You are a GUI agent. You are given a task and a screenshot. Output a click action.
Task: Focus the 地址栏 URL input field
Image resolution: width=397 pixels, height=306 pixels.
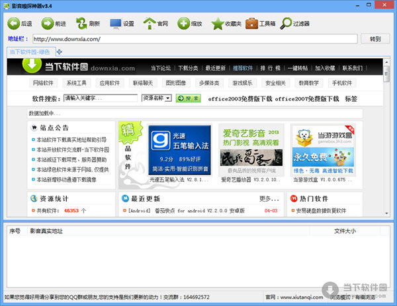click(195, 39)
